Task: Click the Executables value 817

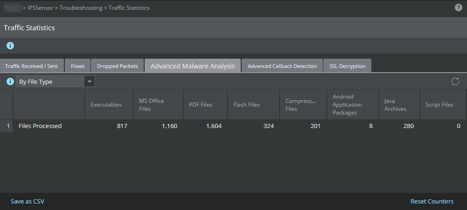Action: point(122,126)
